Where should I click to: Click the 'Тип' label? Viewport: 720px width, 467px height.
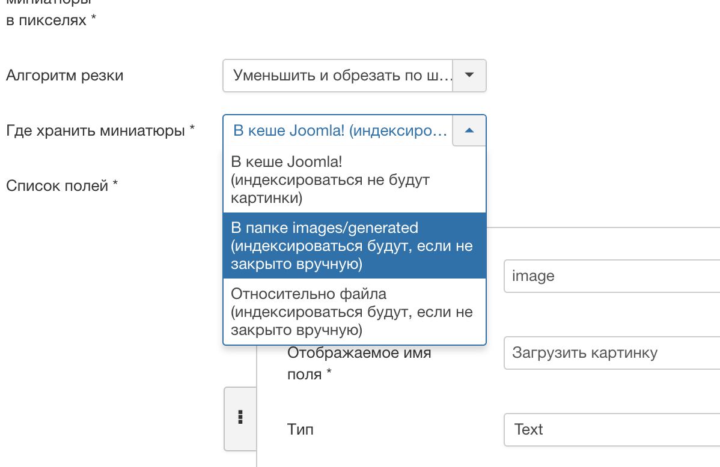301,429
